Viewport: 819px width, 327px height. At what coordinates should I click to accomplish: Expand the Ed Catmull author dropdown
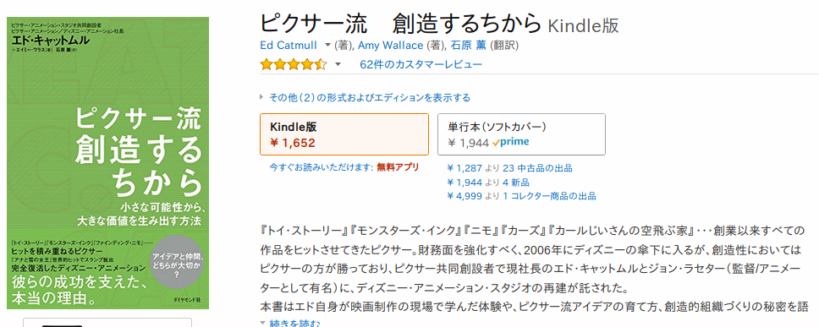tap(327, 46)
